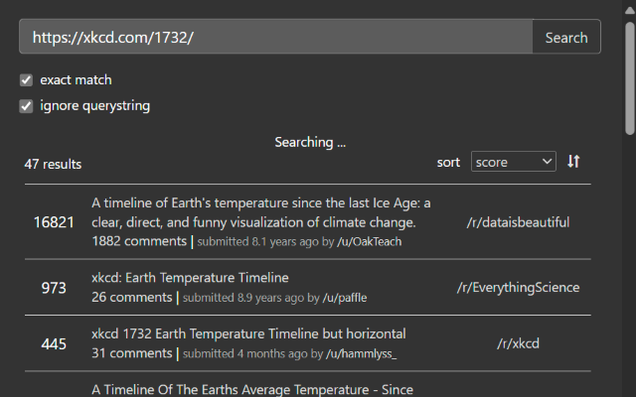This screenshot has height=397, width=636.
Task: Click the Search button
Action: point(566,38)
